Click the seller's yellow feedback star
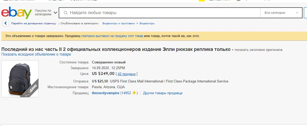The width and height of the screenshot is (307, 126). (x=134, y=93)
